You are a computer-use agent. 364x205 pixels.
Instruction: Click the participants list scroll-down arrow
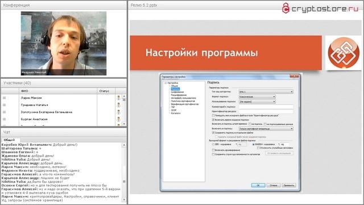click(124, 124)
